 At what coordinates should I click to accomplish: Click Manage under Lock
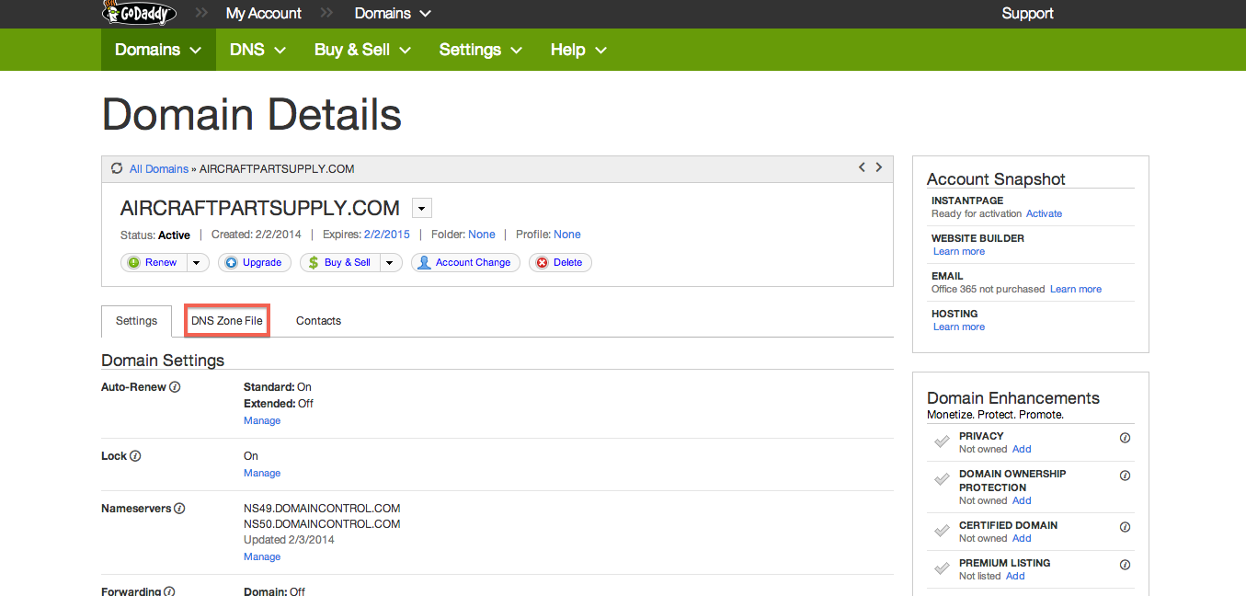262,473
